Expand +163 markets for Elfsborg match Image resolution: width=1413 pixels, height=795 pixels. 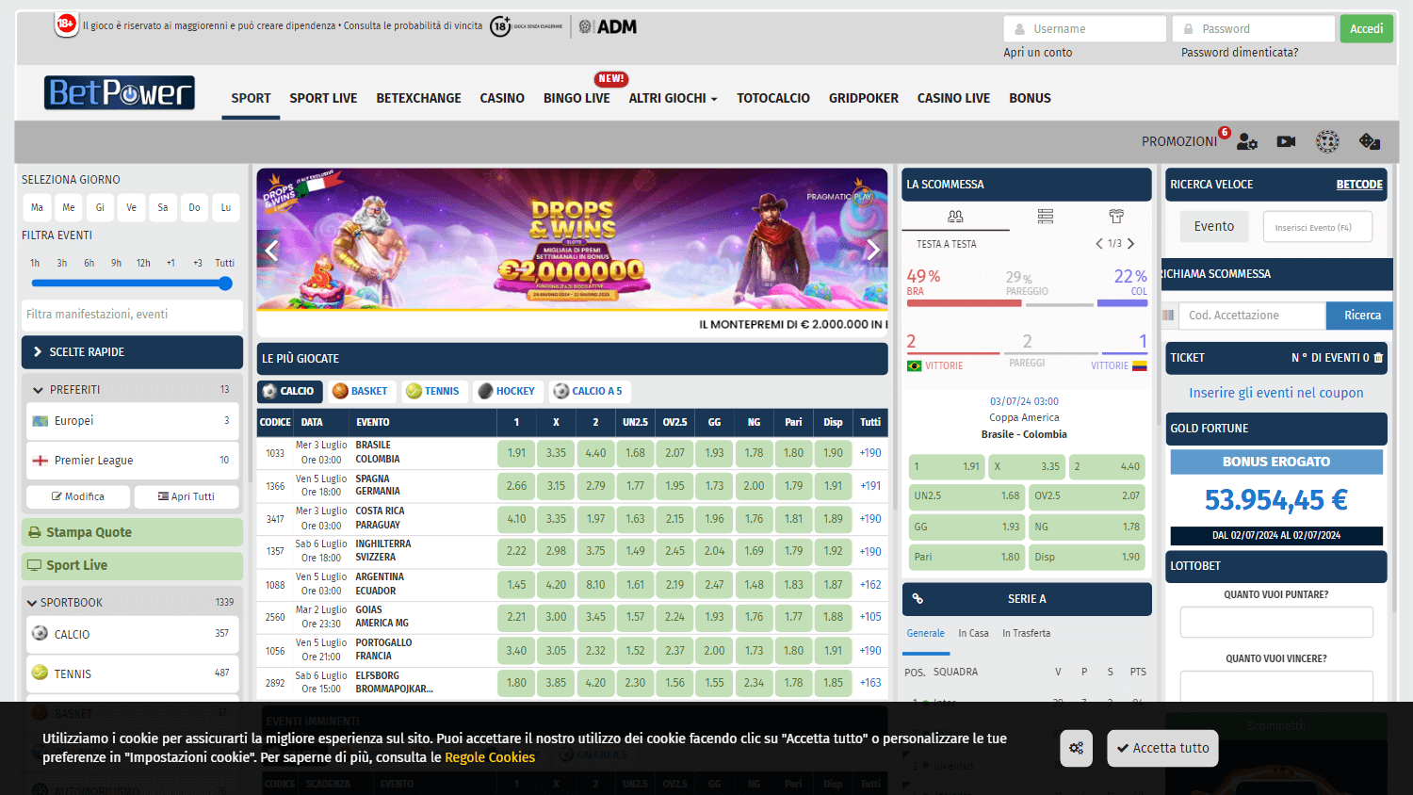(870, 683)
